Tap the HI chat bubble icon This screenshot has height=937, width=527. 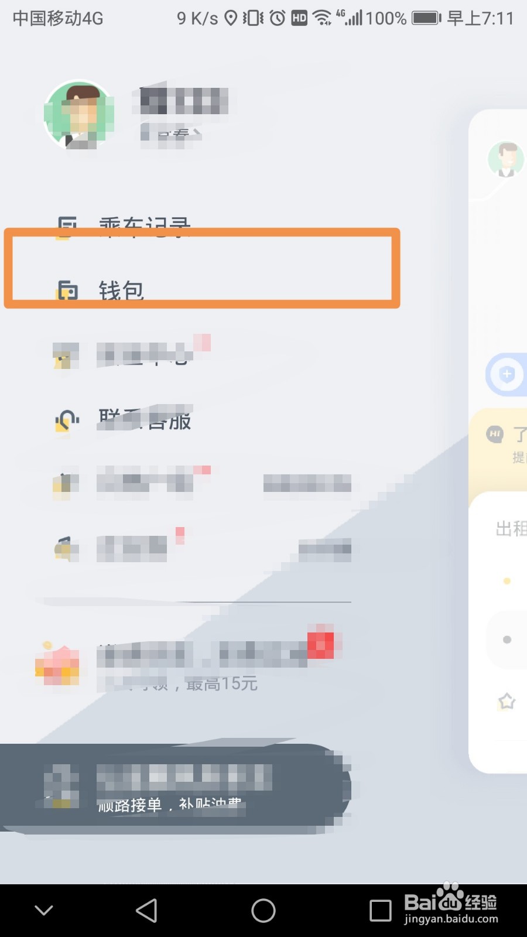coord(495,434)
